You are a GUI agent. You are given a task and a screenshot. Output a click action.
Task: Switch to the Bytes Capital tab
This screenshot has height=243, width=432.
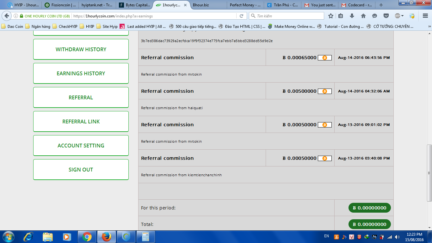tap(134, 5)
